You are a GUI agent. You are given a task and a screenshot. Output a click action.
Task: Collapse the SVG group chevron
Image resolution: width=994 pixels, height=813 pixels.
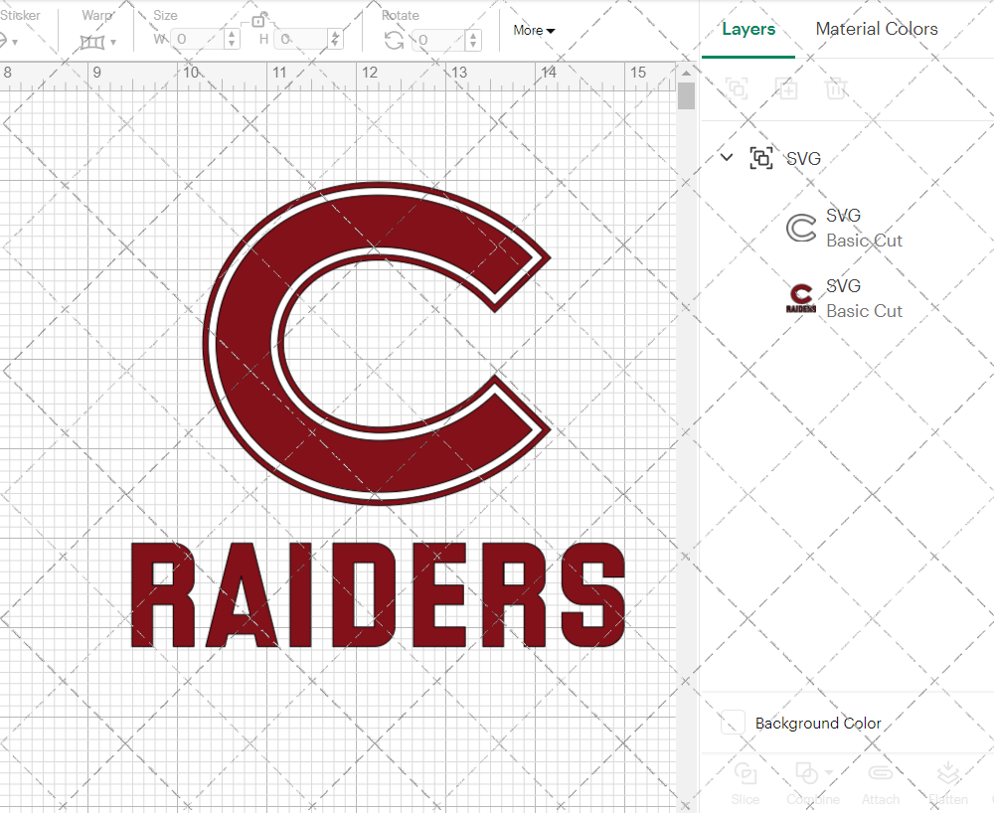pos(728,157)
